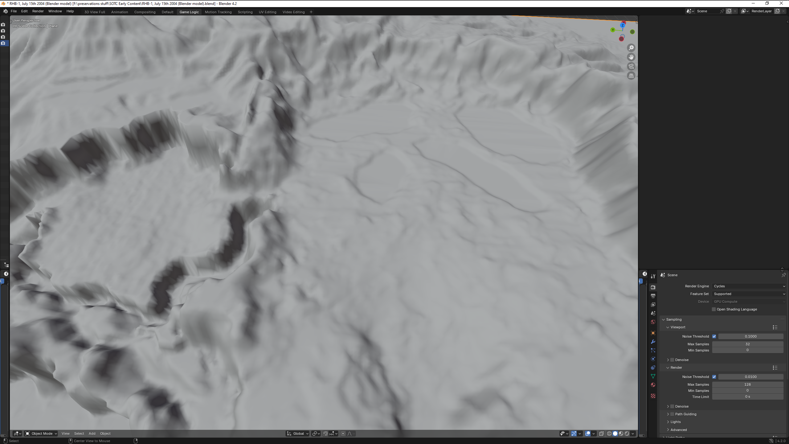789x444 pixels.
Task: Enable the Open Shading Language checkbox
Action: (x=713, y=309)
